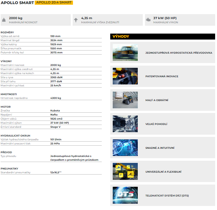Click Jednostupňová hydrostatická převodovka link
Image resolution: width=217 pixels, height=210 pixels.
coord(179,53)
